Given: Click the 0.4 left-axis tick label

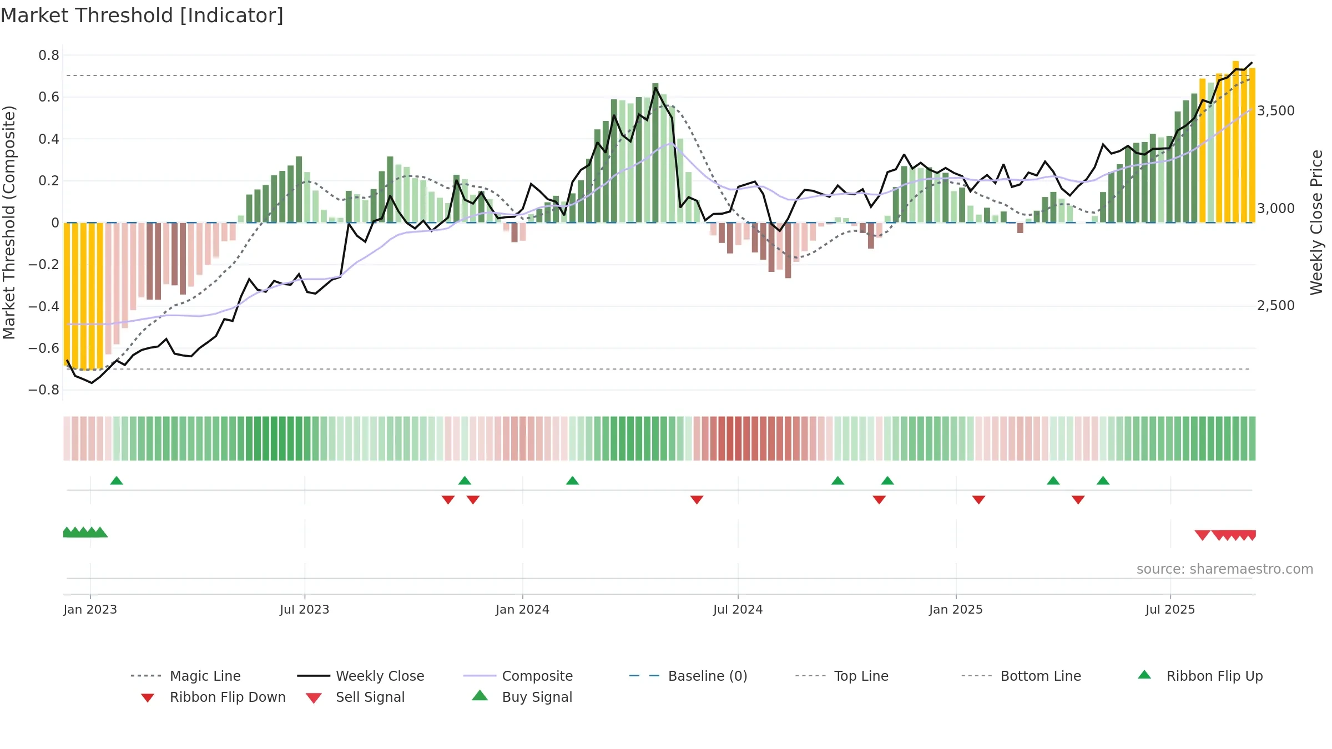Looking at the screenshot, I should pos(49,139).
